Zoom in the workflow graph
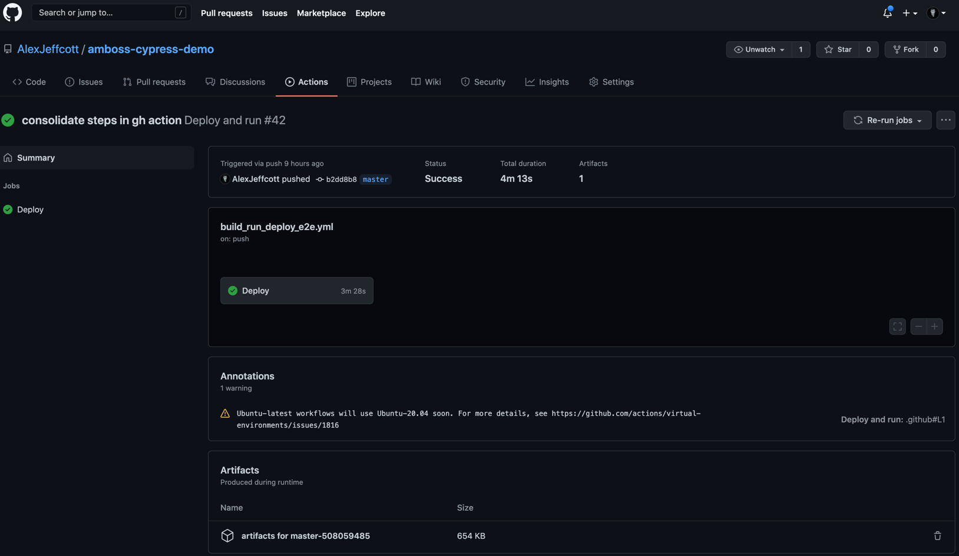 point(935,327)
